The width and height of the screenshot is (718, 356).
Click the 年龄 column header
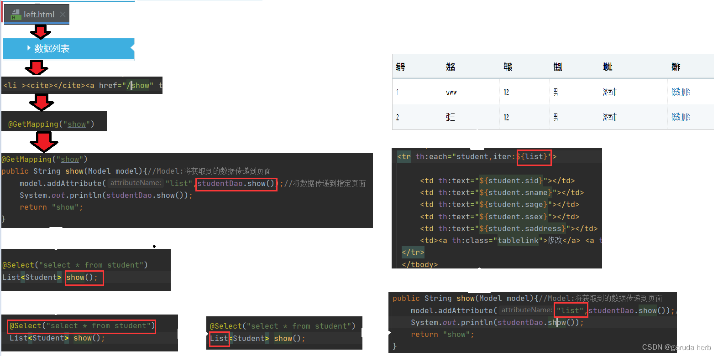click(508, 67)
